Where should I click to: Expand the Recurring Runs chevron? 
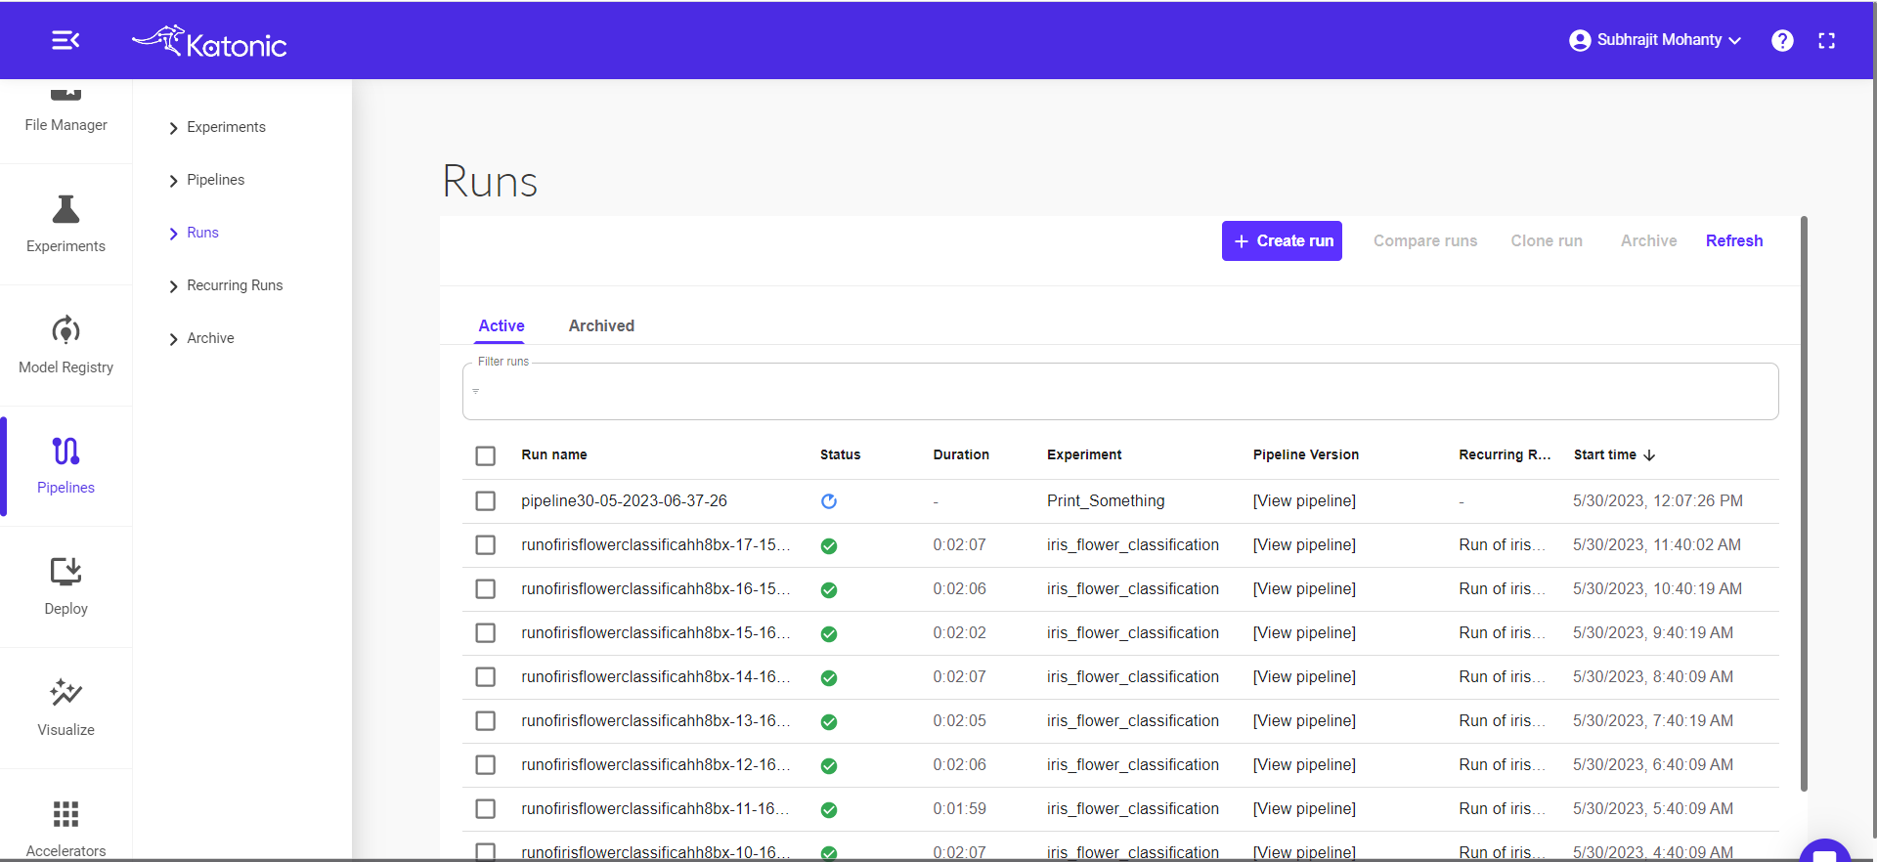[x=173, y=286]
